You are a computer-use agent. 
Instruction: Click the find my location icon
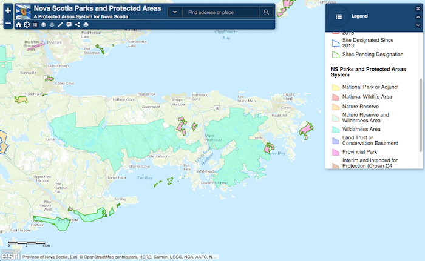pyautogui.click(x=27, y=25)
